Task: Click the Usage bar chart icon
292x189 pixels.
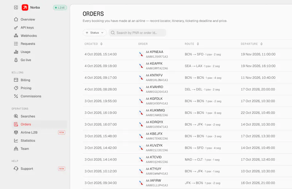Action: (x=16, y=52)
